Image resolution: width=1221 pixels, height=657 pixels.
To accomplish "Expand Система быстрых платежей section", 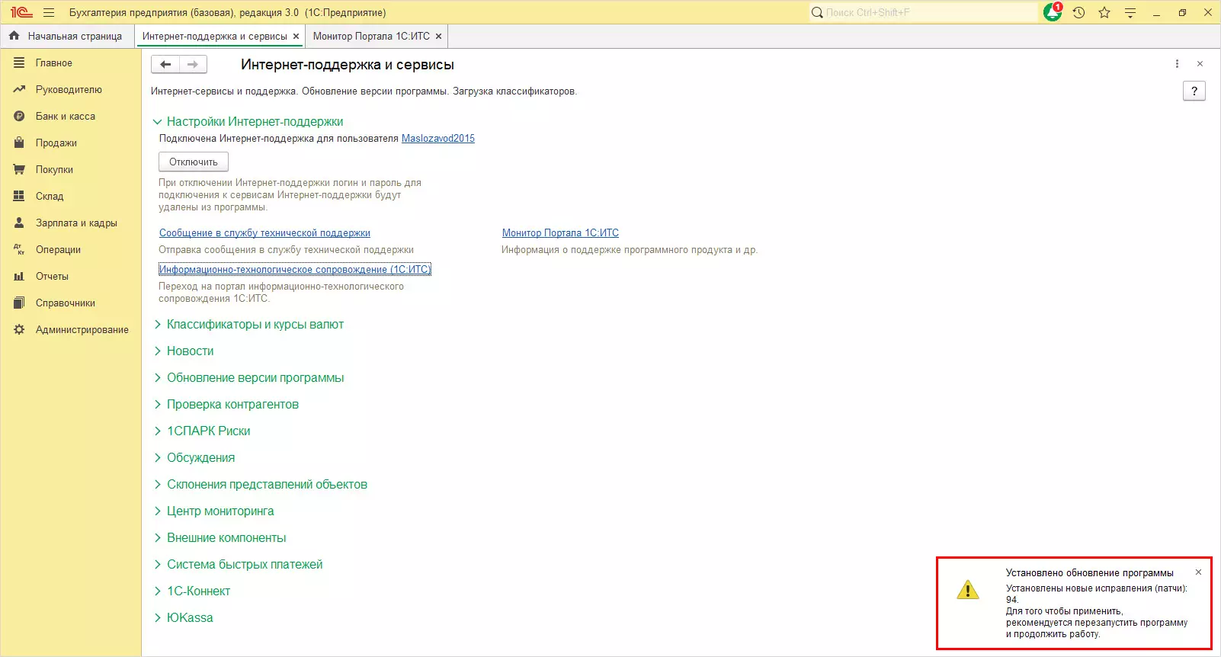I will tap(158, 565).
